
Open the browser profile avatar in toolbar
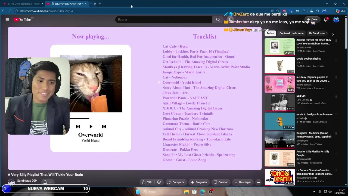(324, 11)
